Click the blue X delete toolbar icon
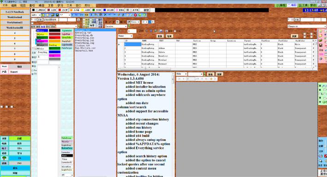Viewport: 327px width, 177px height. coord(105,15)
